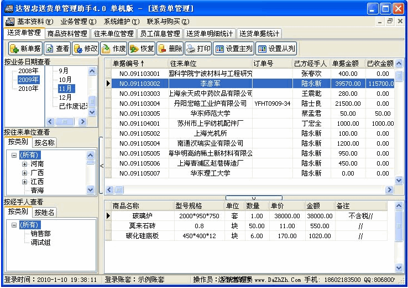Image resolution: width=408 pixels, height=288 pixels.
Task: Restore the inner MDI child window
Action: [390, 22]
